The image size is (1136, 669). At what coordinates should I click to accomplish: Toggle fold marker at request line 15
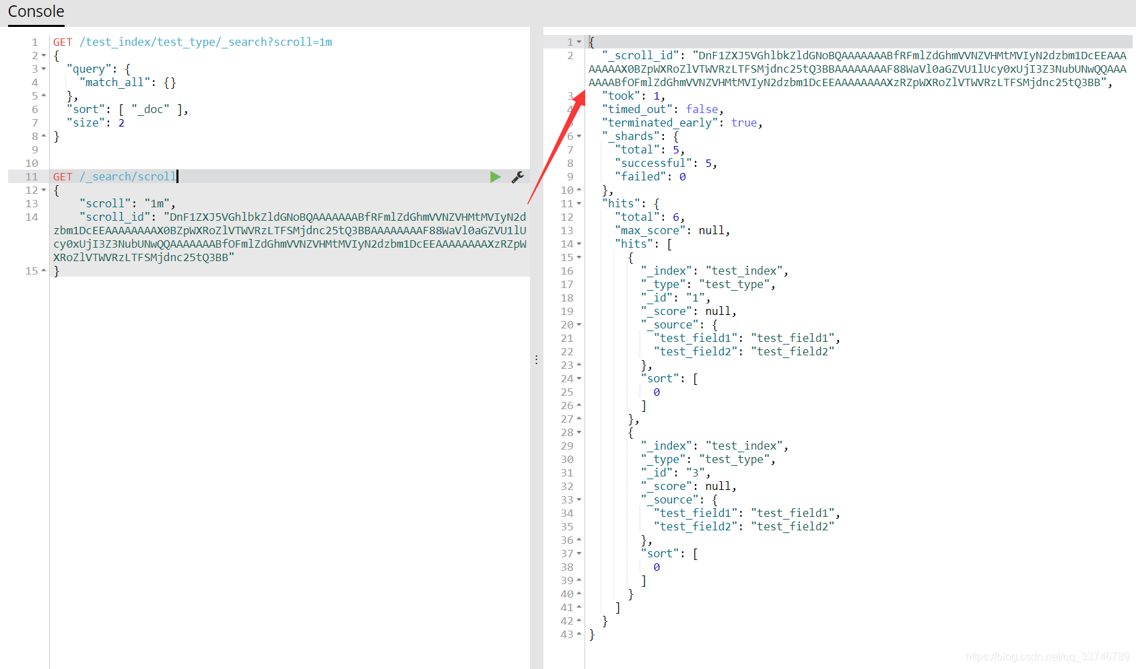click(x=44, y=271)
